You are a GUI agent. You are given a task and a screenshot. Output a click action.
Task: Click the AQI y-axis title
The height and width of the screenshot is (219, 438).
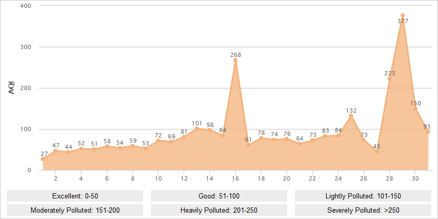[12, 88]
